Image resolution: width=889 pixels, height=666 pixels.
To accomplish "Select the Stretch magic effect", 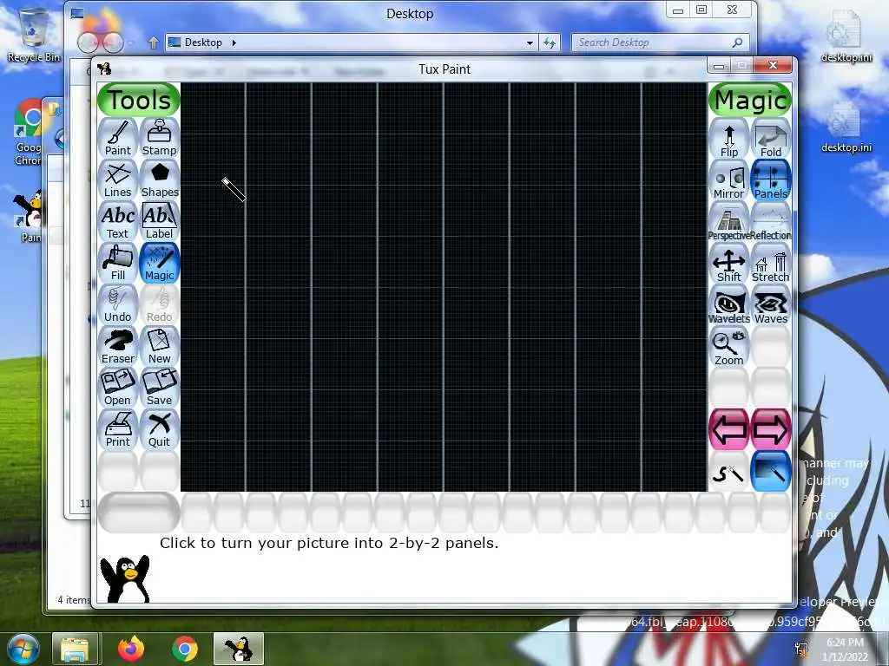I will (x=771, y=264).
